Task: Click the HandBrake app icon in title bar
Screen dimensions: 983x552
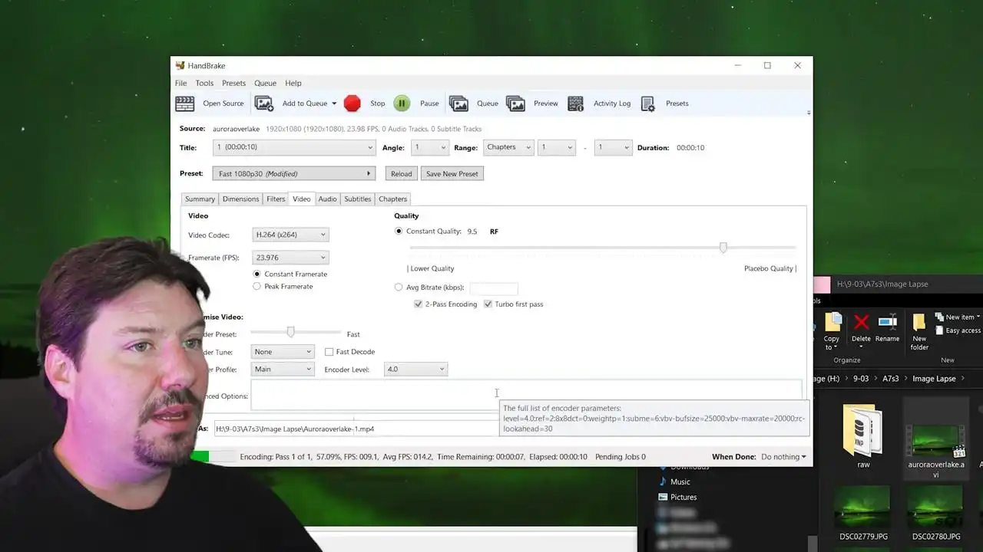Action: 180,65
